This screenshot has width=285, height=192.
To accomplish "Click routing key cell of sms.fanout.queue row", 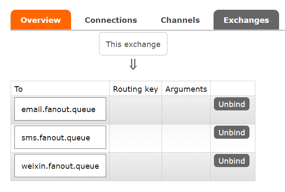I will click(135, 138).
